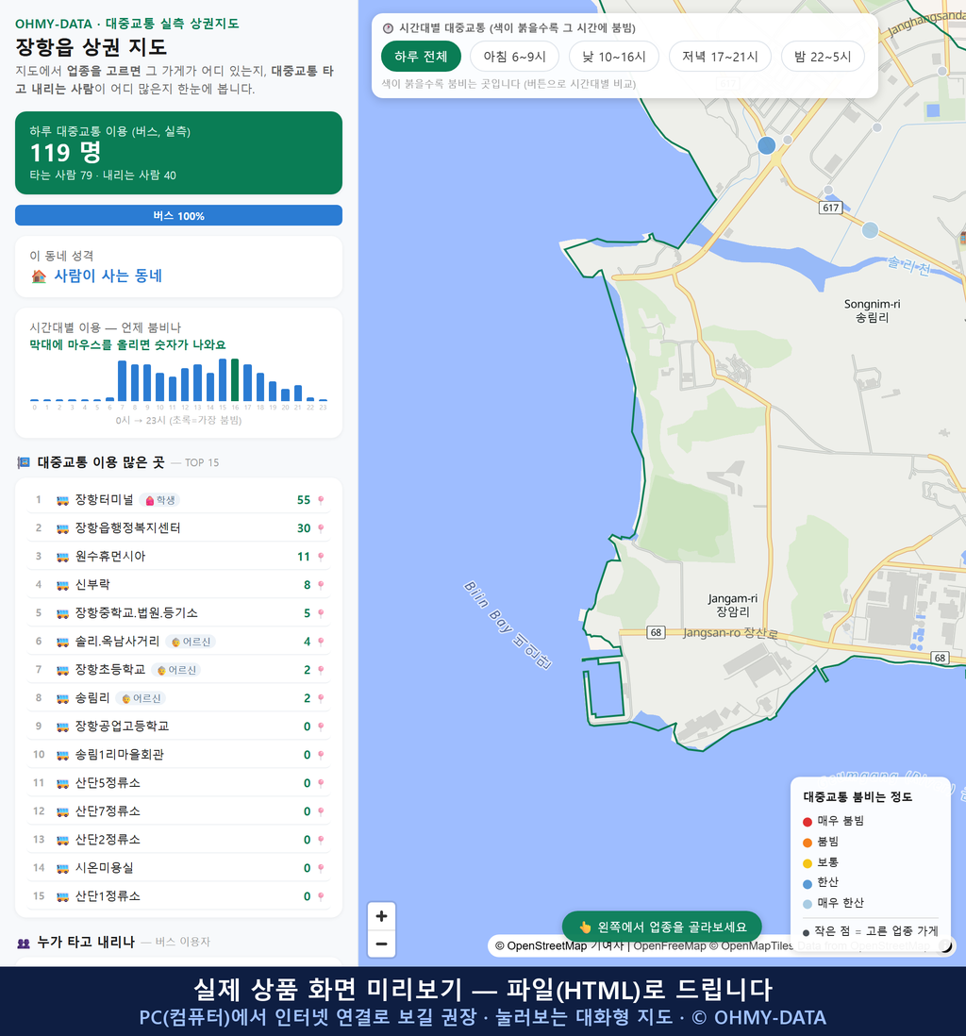966x1036 pixels.
Task: Click the Jangsan-ro 장산로 road label
Action: [730, 633]
